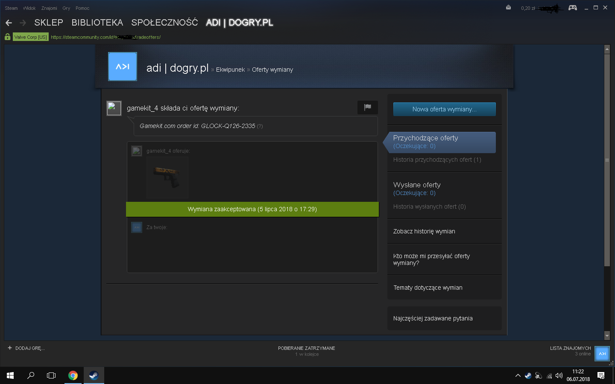Open the Windows Start menu
This screenshot has height=384, width=615.
coord(10,375)
